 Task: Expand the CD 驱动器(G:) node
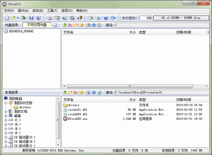point(6,137)
